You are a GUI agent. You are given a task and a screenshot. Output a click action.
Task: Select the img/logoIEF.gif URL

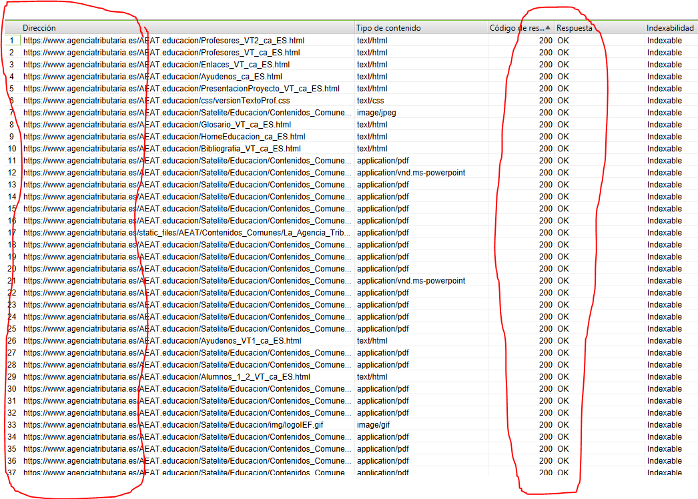tap(173, 425)
